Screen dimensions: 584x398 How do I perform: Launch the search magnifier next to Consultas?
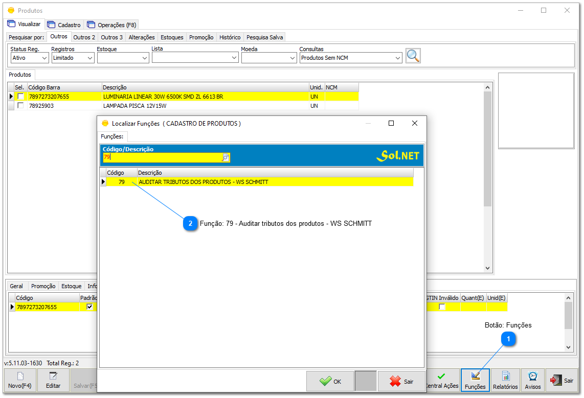413,56
